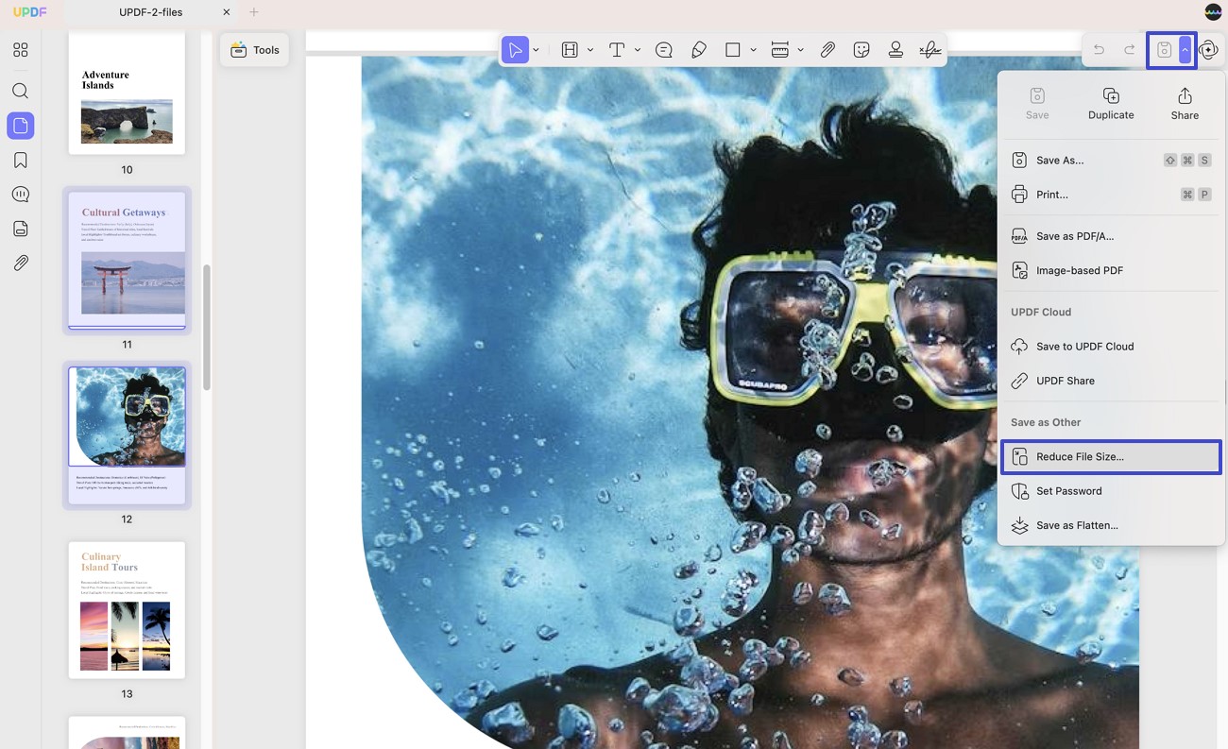
Task: Expand the Shape tool dropdown
Action: tap(752, 49)
